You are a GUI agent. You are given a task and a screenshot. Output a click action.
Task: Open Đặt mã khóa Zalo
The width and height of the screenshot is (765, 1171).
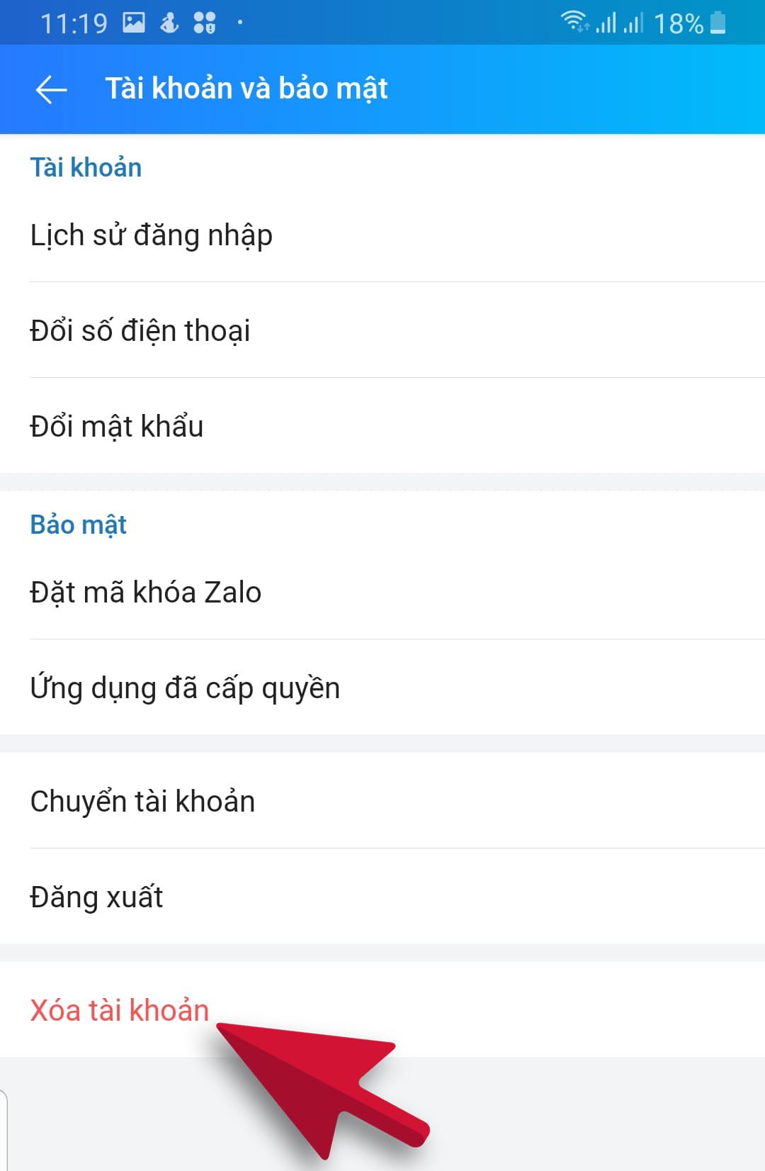146,593
